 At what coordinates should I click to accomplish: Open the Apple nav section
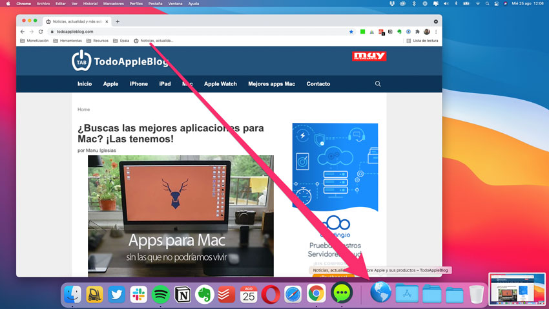tap(110, 84)
